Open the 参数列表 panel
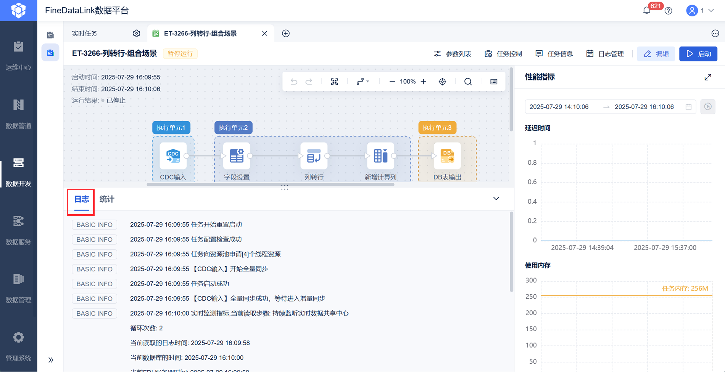725x372 pixels. point(453,54)
